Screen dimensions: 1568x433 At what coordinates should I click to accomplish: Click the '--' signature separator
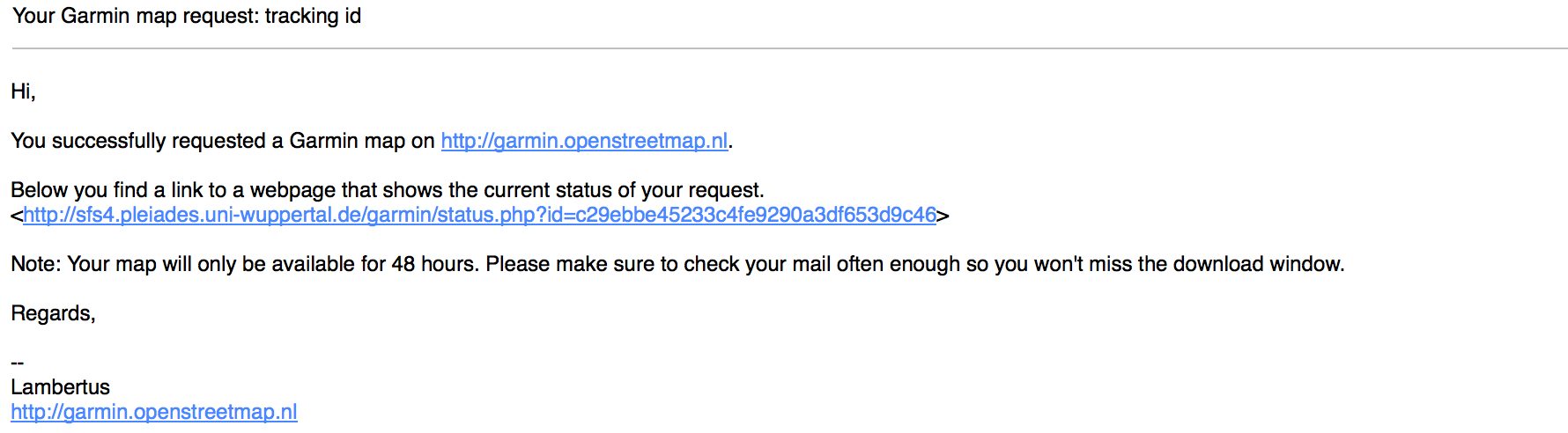click(18, 363)
